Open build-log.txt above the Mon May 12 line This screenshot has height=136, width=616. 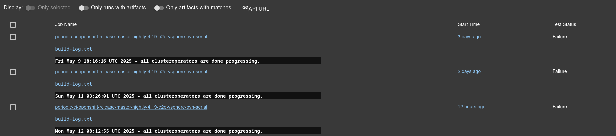[73, 119]
